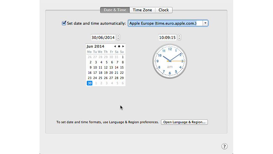
Task: Go to next month in calendar
Action: click(x=123, y=46)
